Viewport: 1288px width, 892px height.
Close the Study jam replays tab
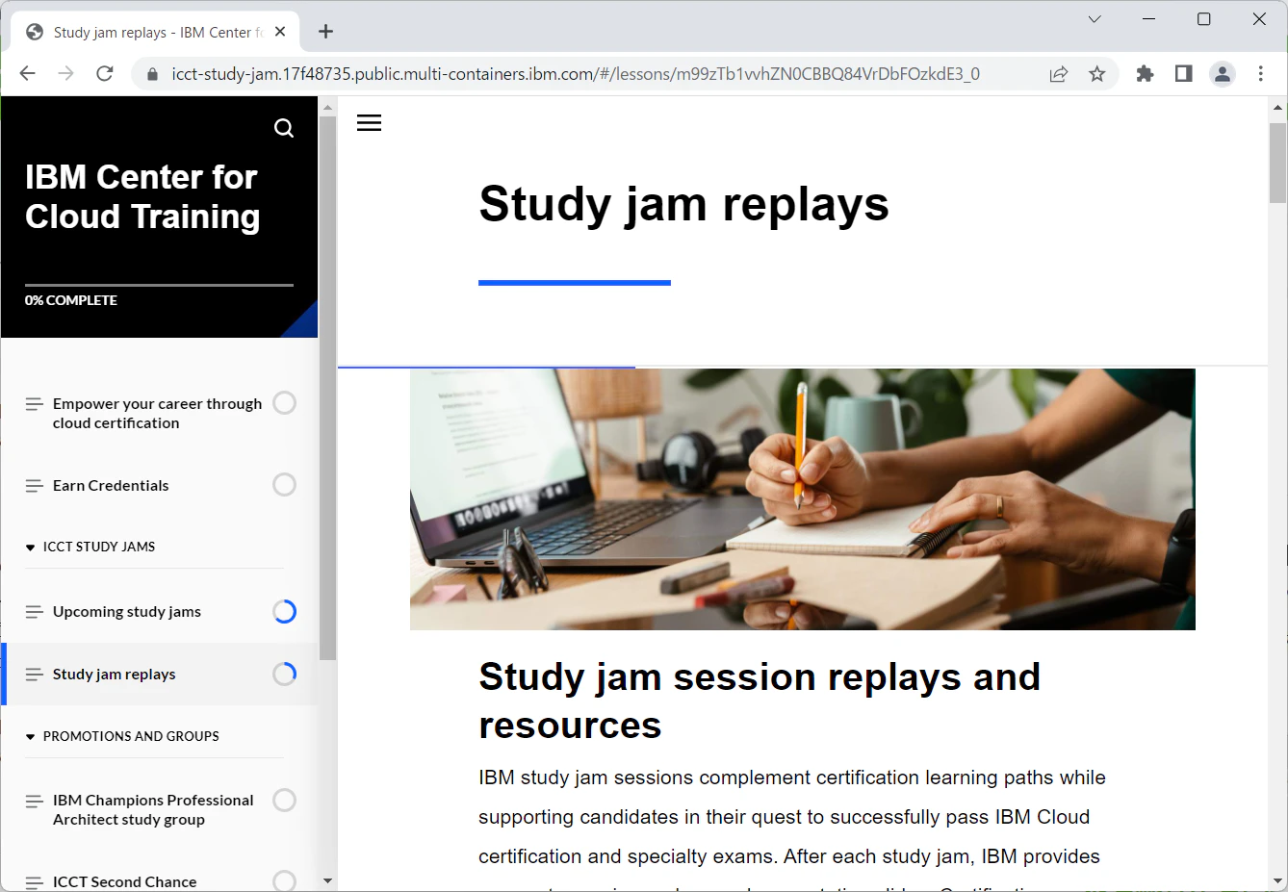point(280,32)
